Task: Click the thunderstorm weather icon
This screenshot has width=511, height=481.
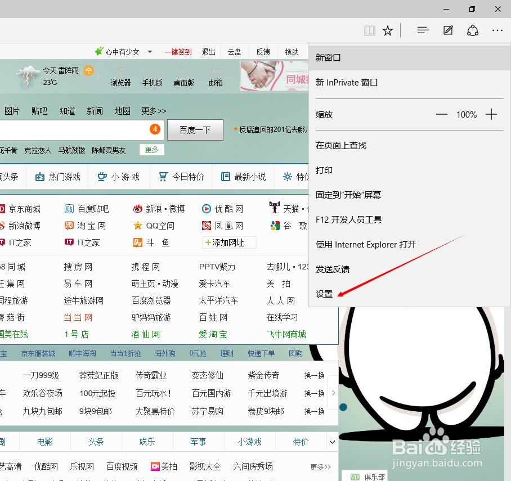Action: pos(28,77)
